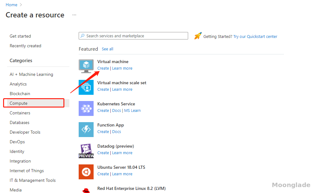Click the Ubuntu Server 18.04 LTS title

(x=121, y=167)
